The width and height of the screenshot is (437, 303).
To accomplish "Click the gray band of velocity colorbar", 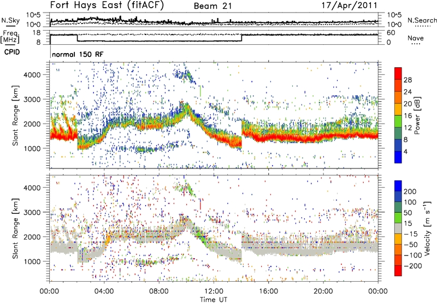I will click(398, 229).
